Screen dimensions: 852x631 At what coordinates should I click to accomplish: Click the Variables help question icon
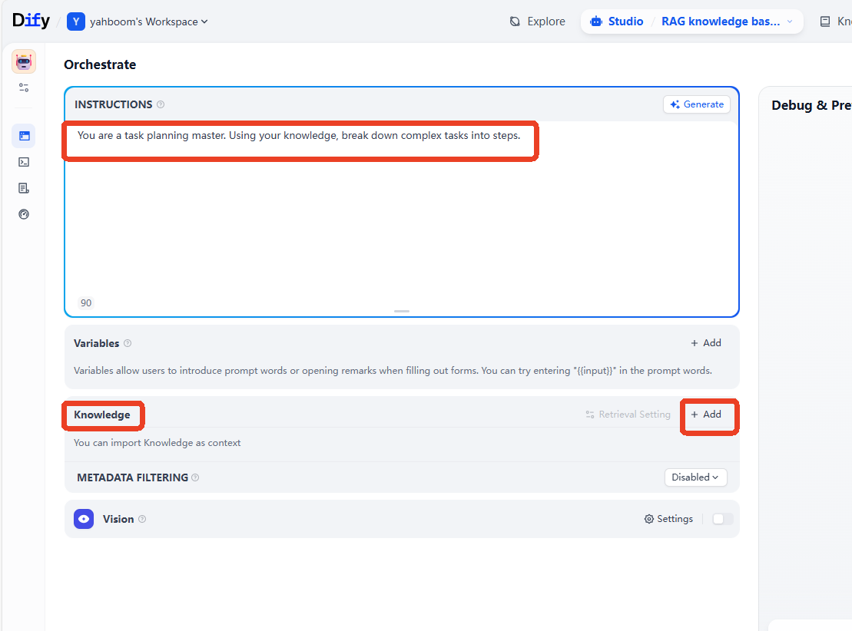click(x=128, y=343)
